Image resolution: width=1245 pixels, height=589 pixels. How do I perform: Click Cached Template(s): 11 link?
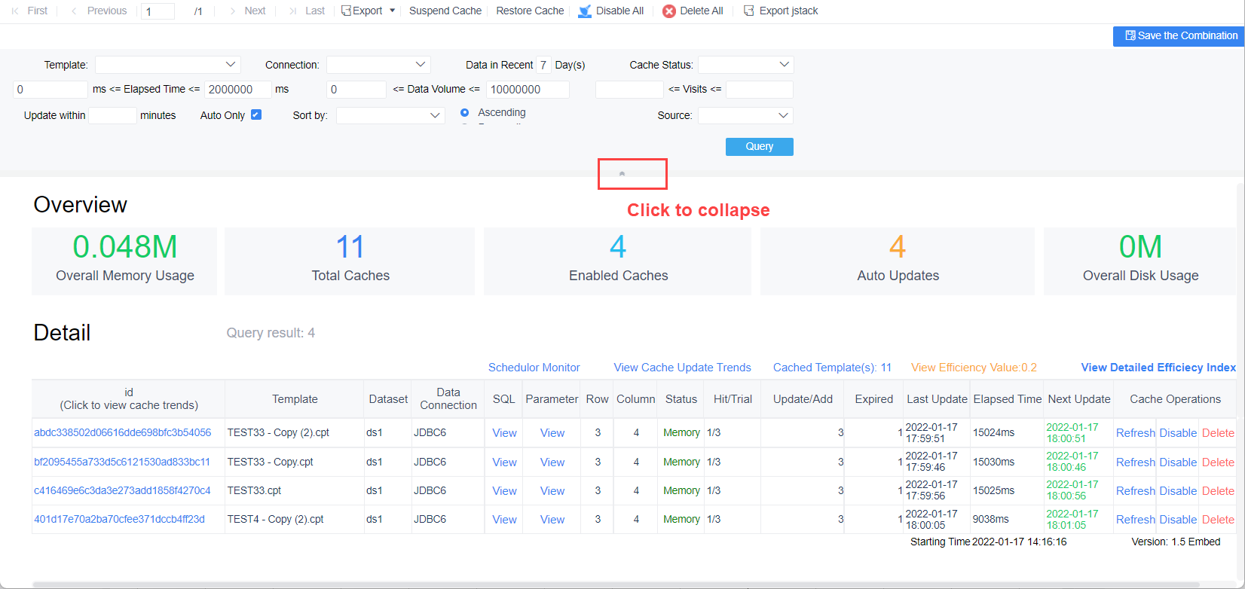(x=833, y=368)
